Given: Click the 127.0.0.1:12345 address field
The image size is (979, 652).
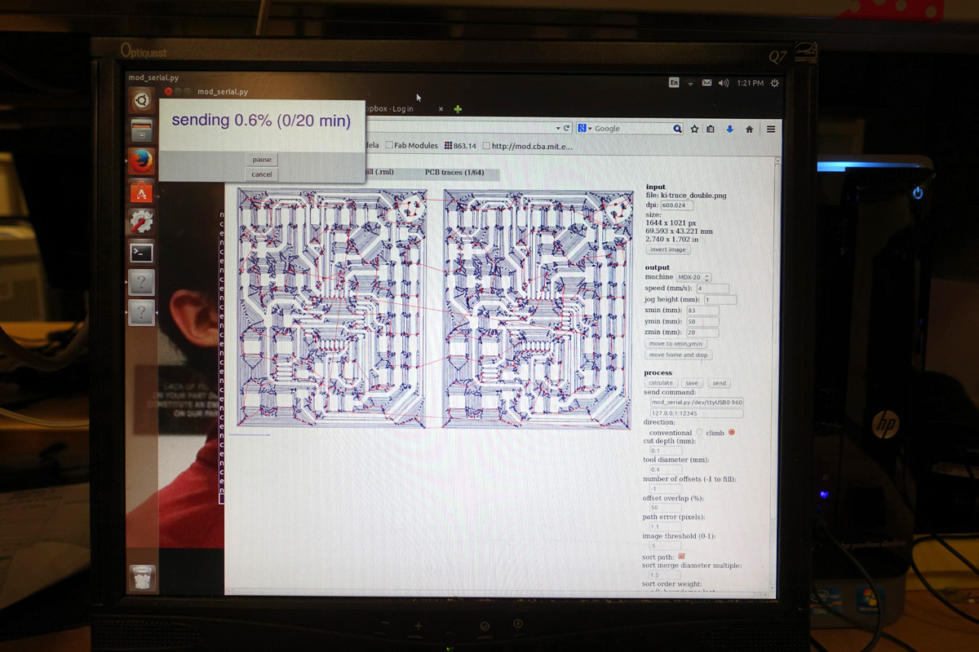Looking at the screenshot, I should 696,413.
